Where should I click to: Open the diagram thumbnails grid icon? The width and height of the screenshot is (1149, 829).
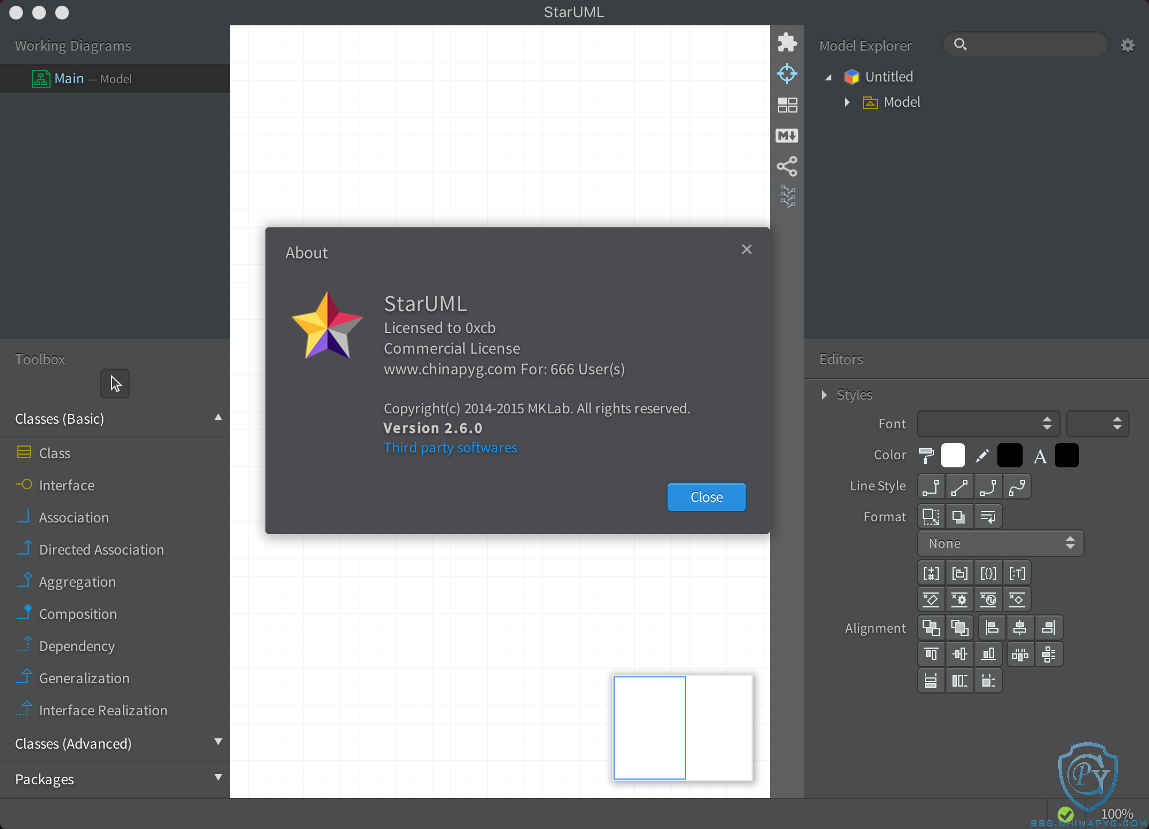tap(787, 104)
